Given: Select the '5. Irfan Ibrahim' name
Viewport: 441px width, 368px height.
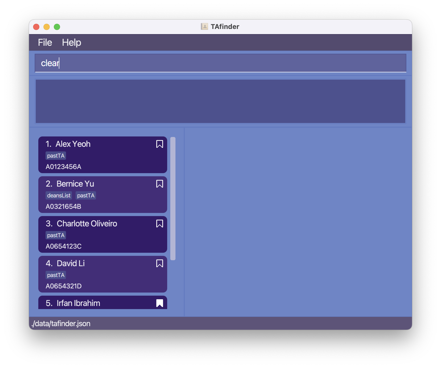Looking at the screenshot, I should [x=73, y=303].
